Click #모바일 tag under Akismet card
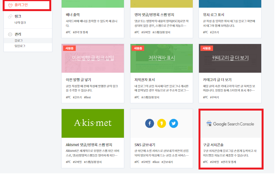The image size is (280, 176). coord(77,162)
